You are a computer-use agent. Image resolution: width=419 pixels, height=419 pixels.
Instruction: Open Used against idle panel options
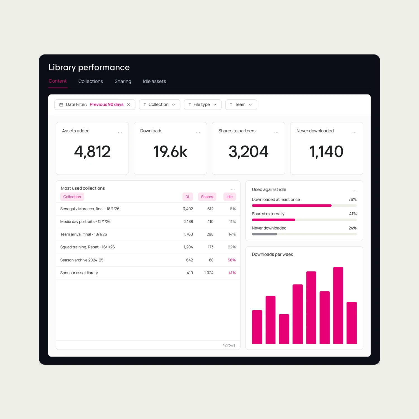(x=354, y=191)
